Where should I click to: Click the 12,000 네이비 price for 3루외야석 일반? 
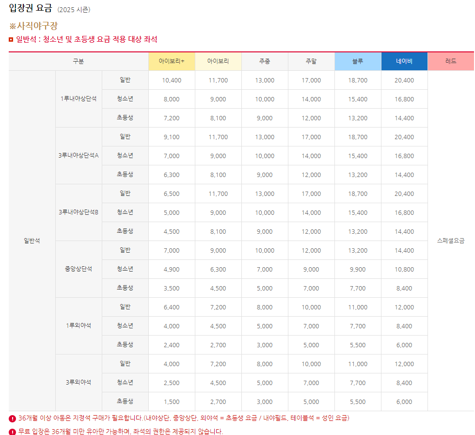click(x=404, y=364)
